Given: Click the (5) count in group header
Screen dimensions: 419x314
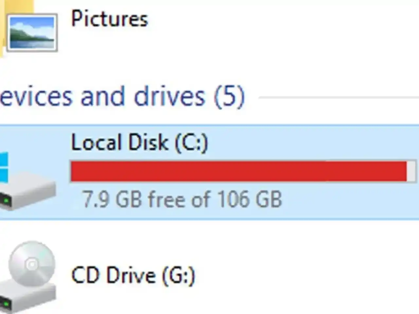Looking at the screenshot, I should click(229, 96).
